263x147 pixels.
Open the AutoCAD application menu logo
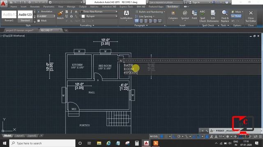[x=4, y=4]
